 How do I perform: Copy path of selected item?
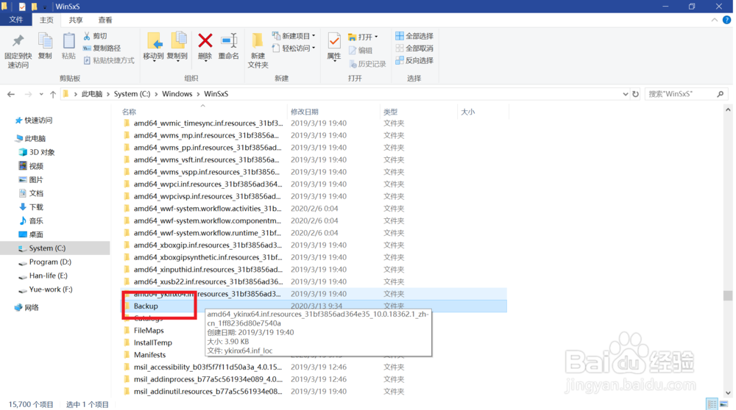coord(102,48)
